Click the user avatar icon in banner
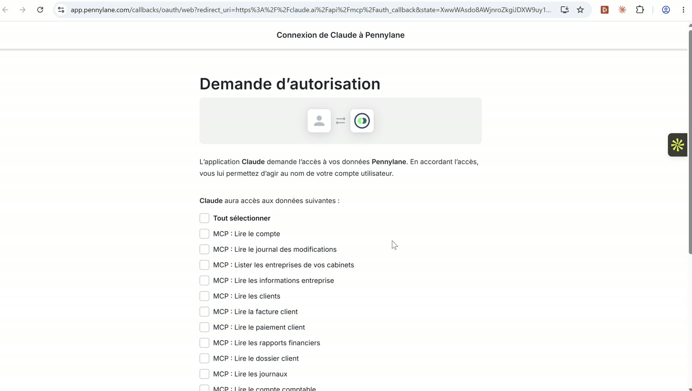 pos(319,121)
